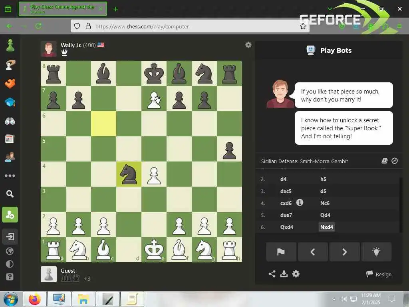Open the Watch binoculars sidebar icon
Image resolution: width=409 pixels, height=307 pixels.
click(x=10, y=121)
